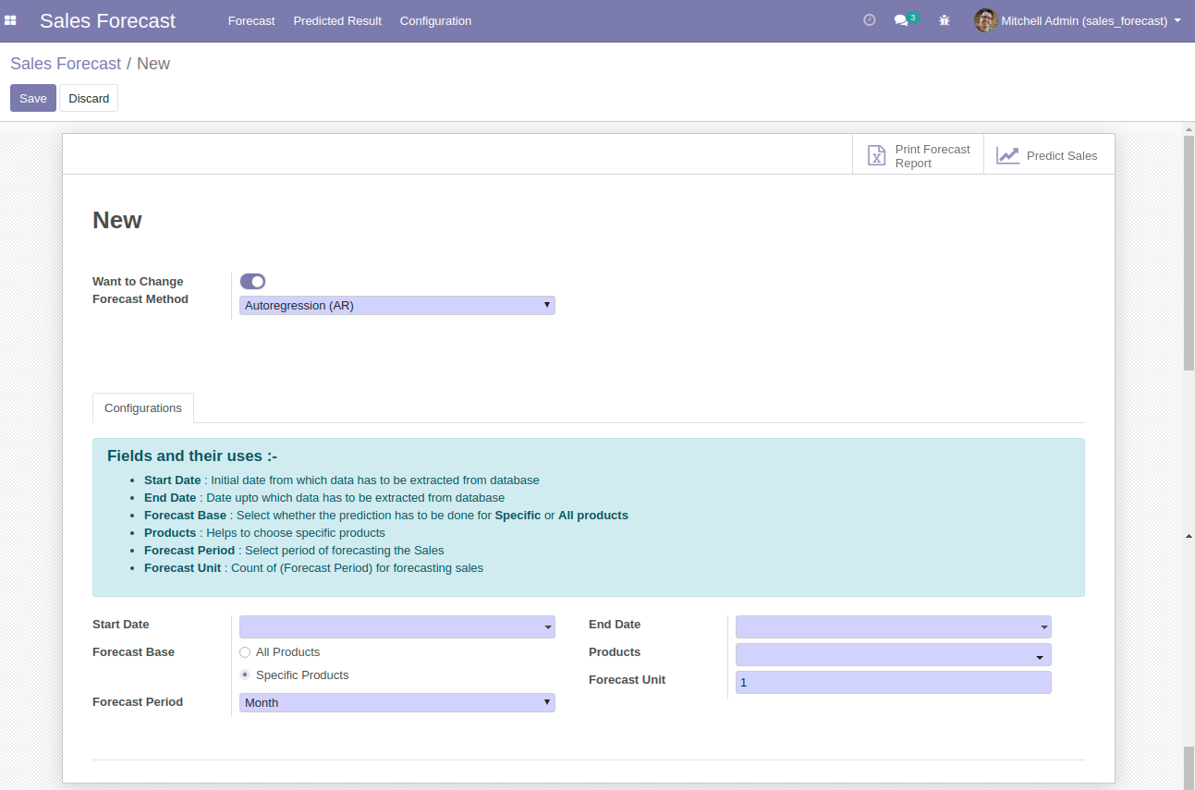Open the Forecast Method dropdown
The height and width of the screenshot is (790, 1195).
click(x=396, y=306)
